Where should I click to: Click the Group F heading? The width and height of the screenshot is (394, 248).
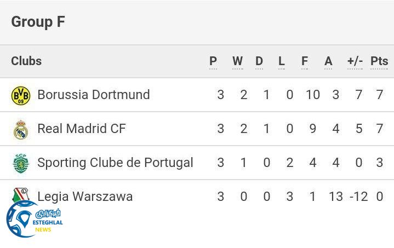(x=38, y=22)
